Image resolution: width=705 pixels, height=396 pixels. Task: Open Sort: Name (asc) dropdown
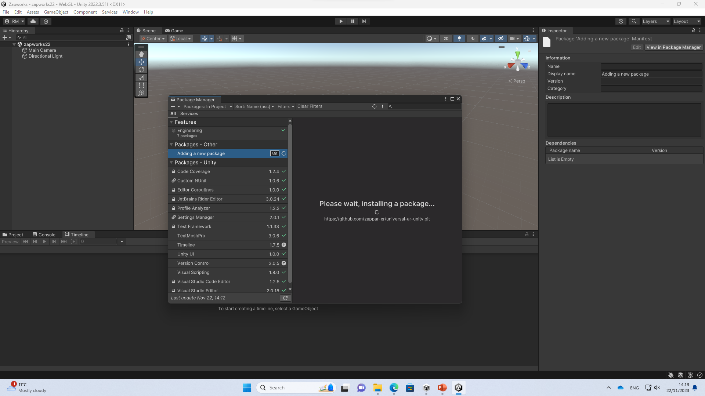(254, 106)
